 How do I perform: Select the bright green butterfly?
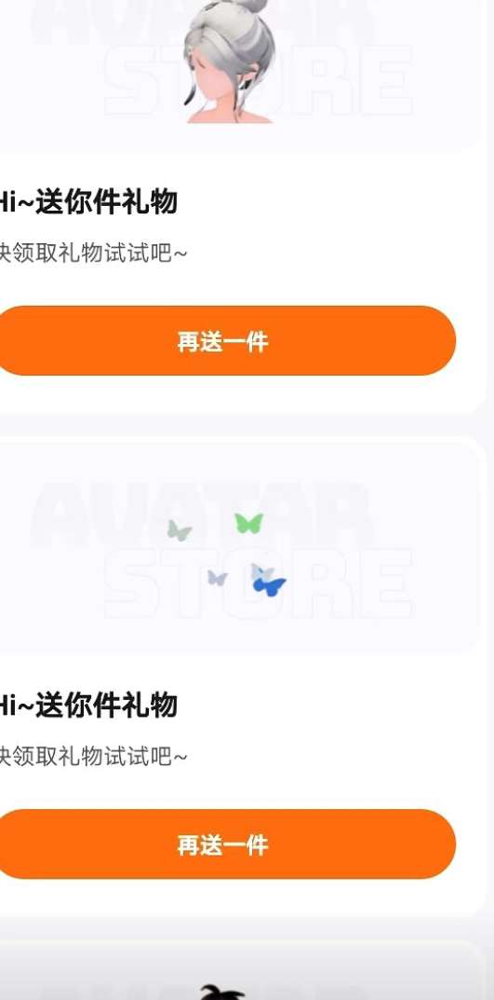(x=249, y=523)
